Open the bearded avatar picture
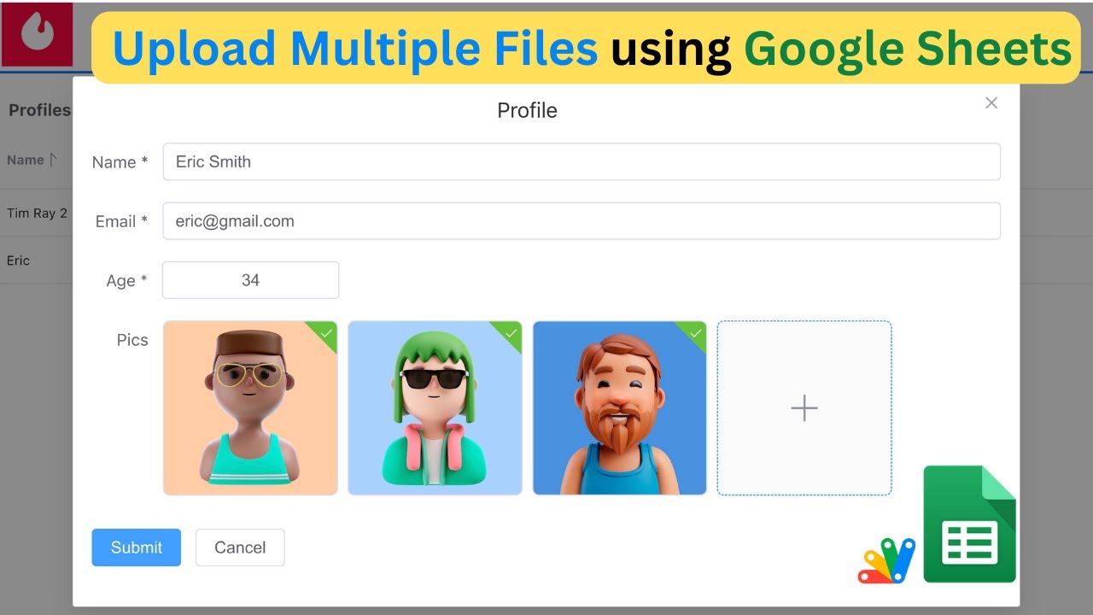The width and height of the screenshot is (1093, 615). point(620,407)
